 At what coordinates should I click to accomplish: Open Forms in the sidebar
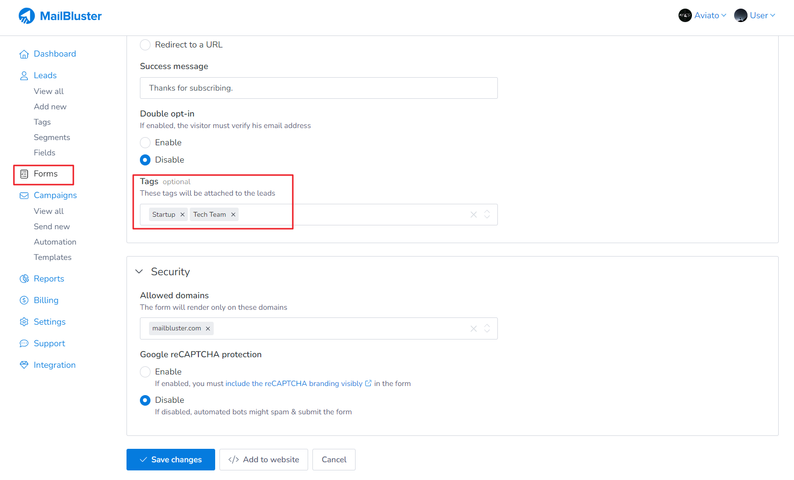point(45,174)
